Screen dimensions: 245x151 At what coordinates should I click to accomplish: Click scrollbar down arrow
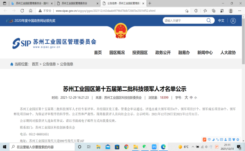click(243, 141)
